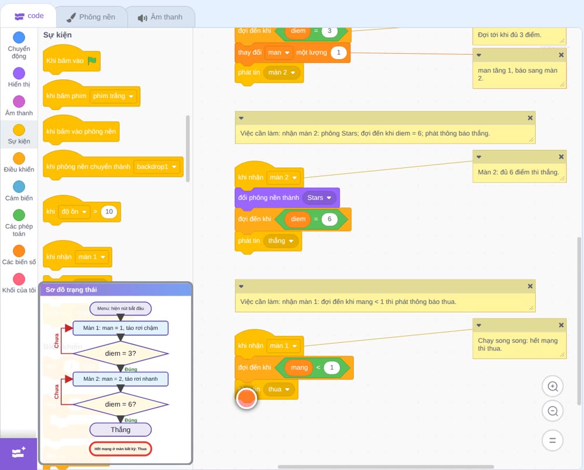
Task: Zoom out of the workspace
Action: pyautogui.click(x=552, y=411)
